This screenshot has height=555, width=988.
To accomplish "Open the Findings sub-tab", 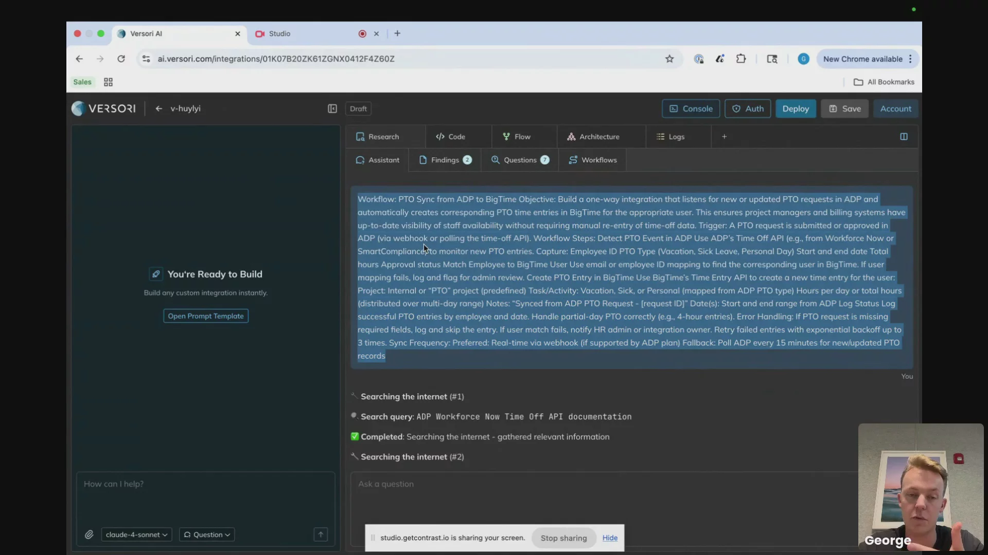I will [446, 160].
